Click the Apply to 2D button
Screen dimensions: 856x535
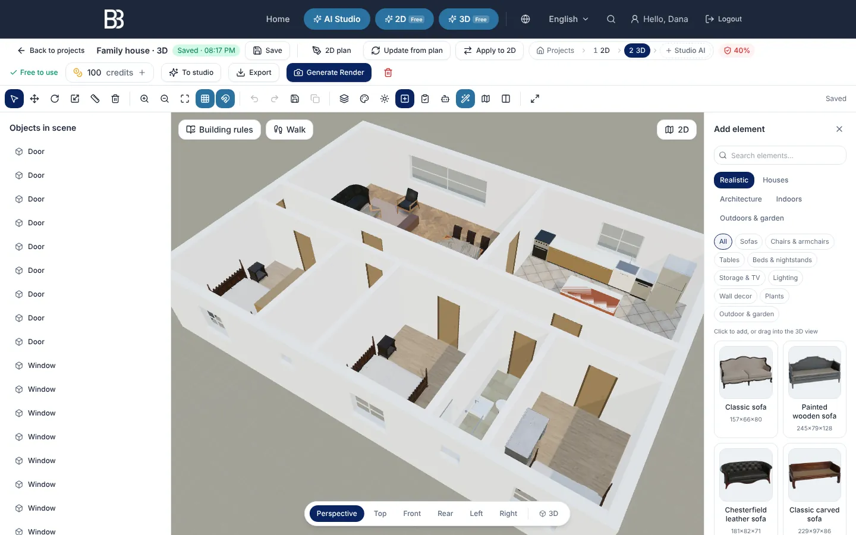tap(490, 51)
